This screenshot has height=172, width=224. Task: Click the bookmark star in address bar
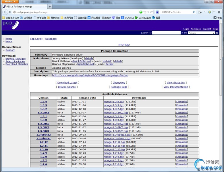click(x=145, y=12)
